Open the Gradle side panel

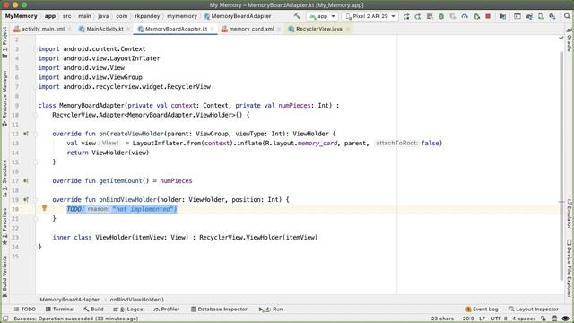570,40
